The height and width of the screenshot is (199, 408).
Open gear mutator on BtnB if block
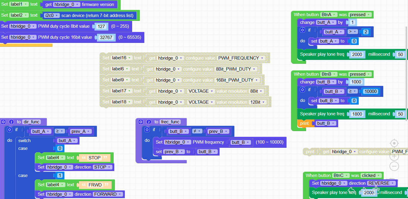302,90
